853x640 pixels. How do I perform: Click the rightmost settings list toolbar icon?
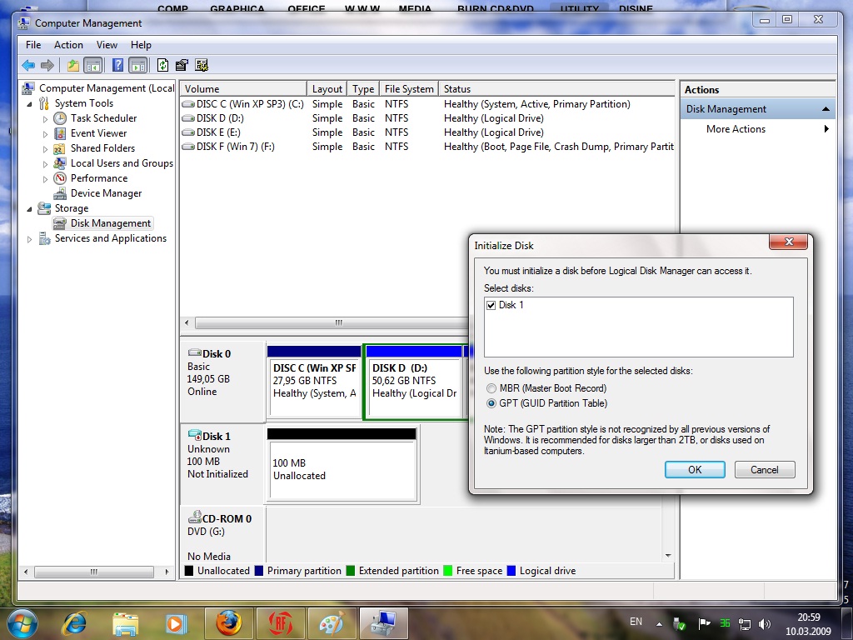[202, 65]
